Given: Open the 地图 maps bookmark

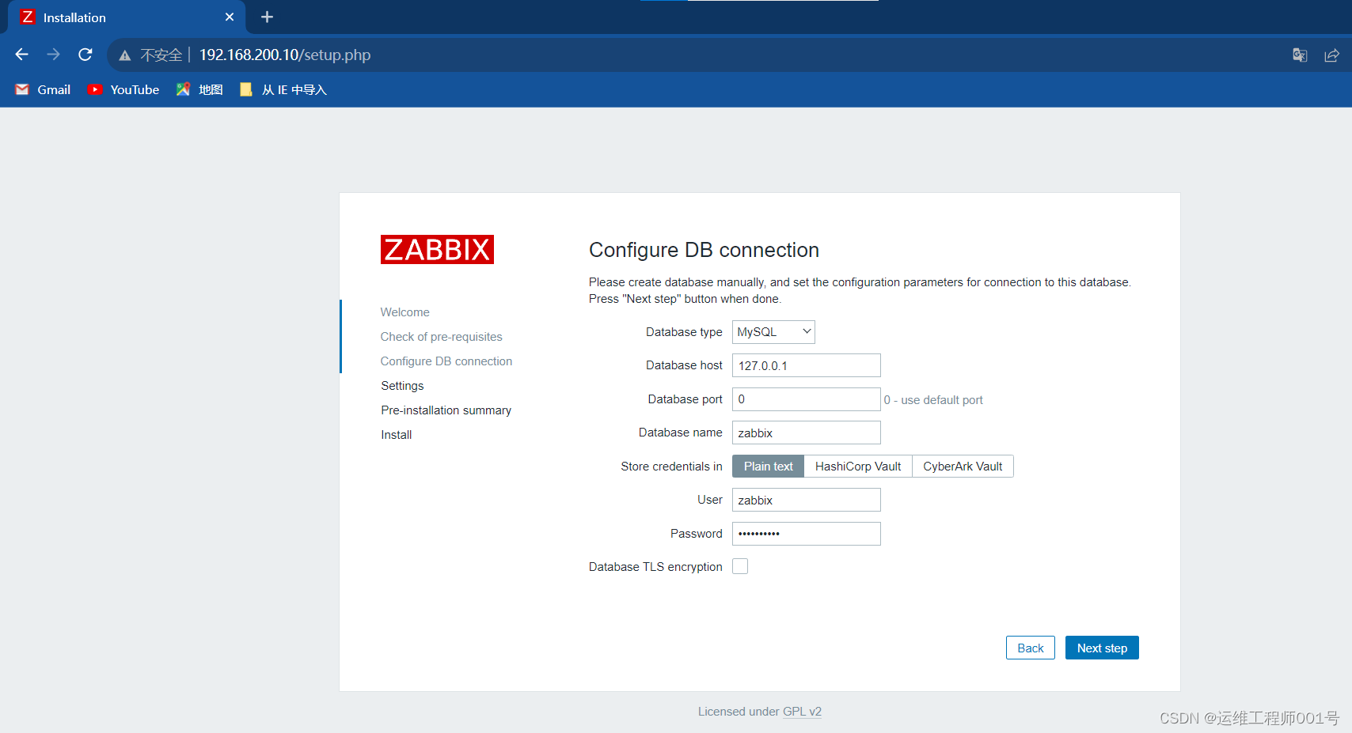Looking at the screenshot, I should 199,89.
